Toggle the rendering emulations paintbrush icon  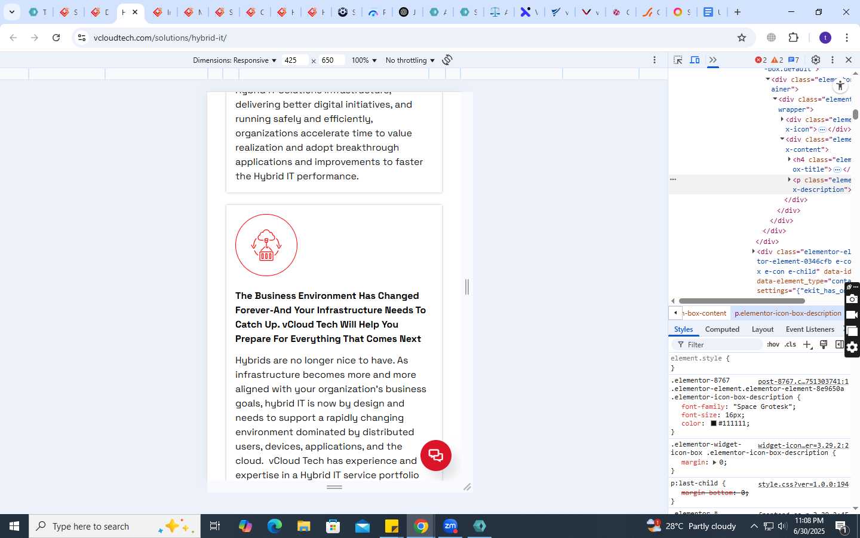(824, 344)
